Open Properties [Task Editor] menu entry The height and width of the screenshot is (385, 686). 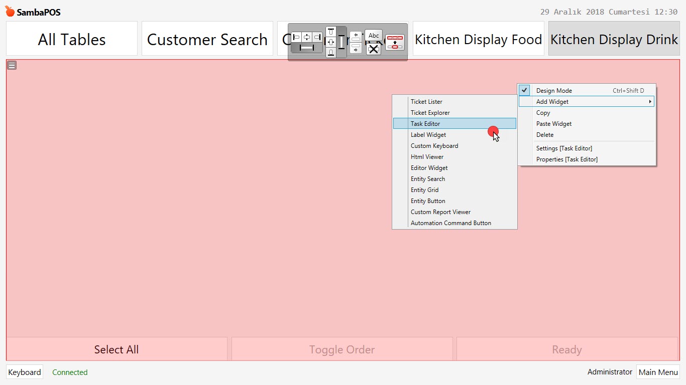point(566,159)
